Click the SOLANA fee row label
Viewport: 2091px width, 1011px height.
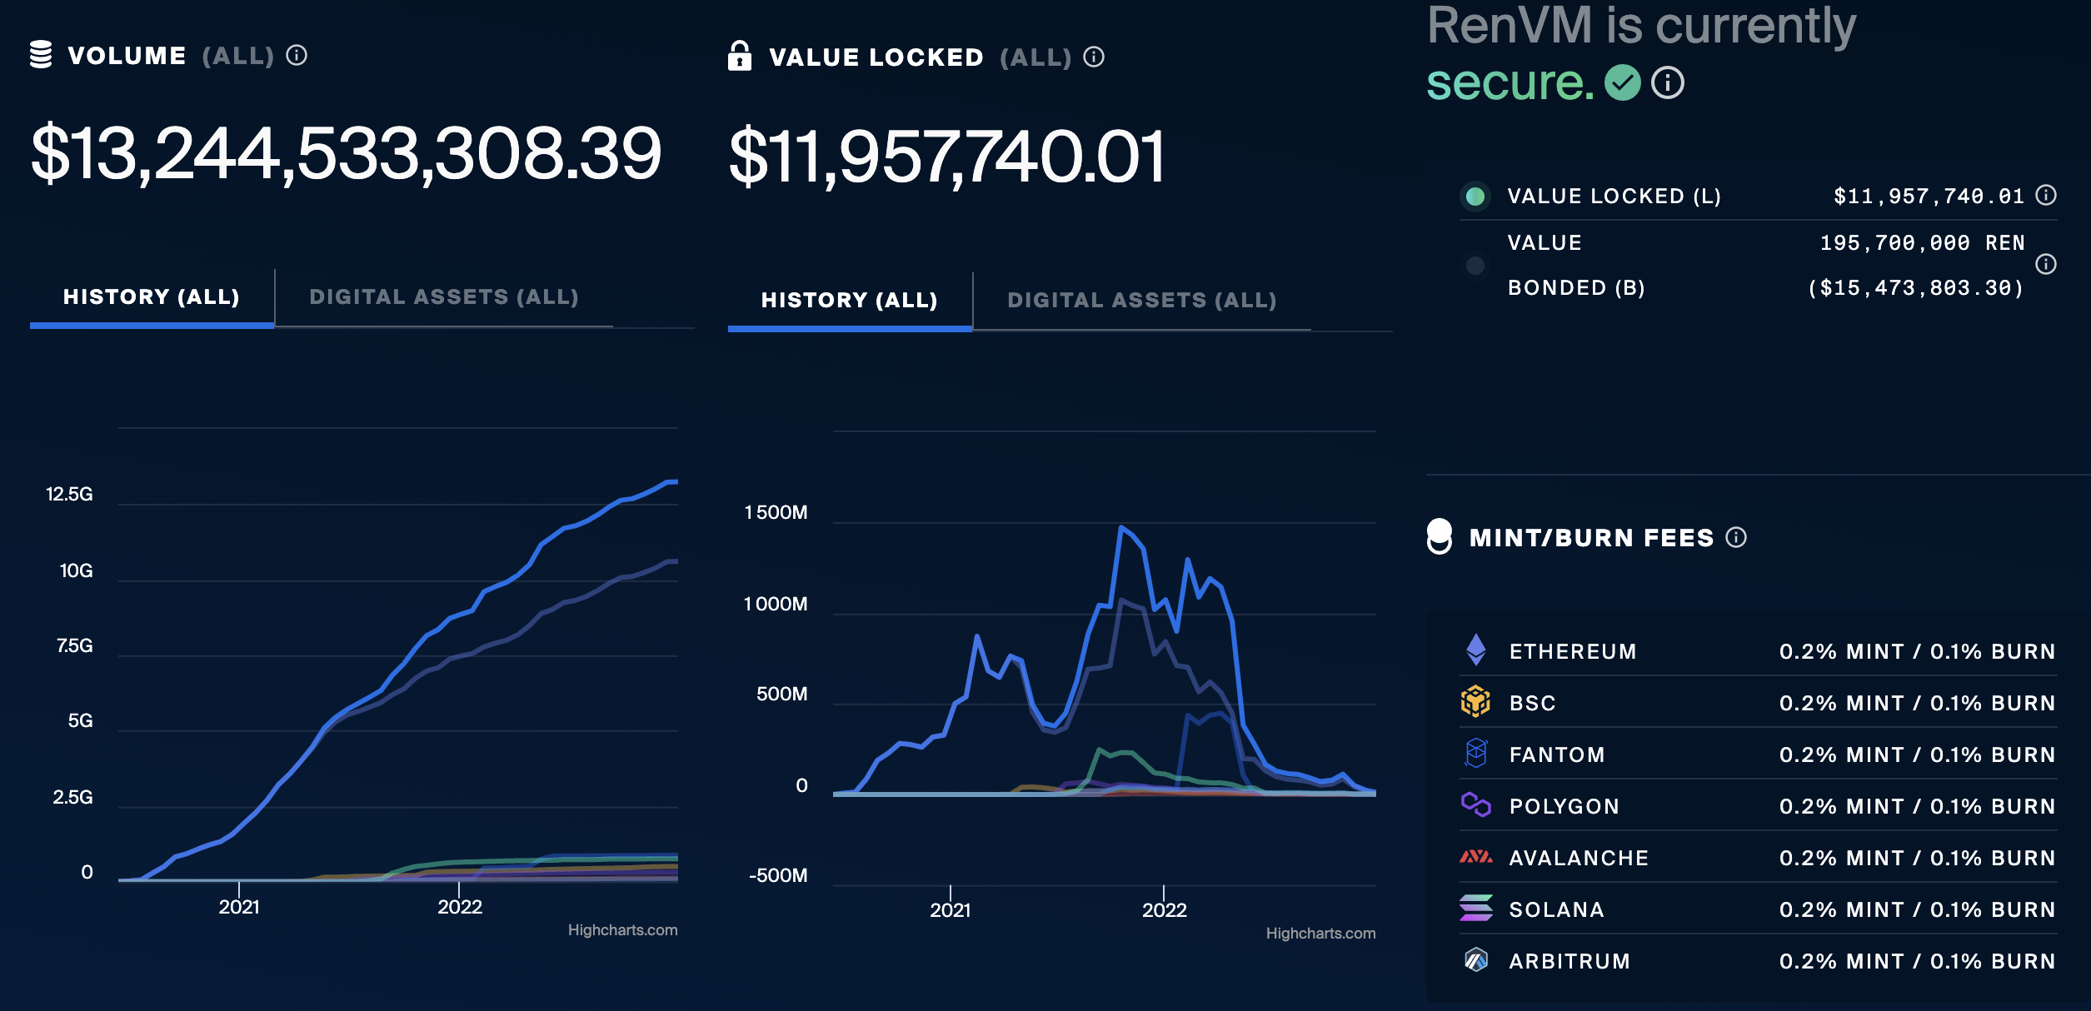pos(1556,909)
